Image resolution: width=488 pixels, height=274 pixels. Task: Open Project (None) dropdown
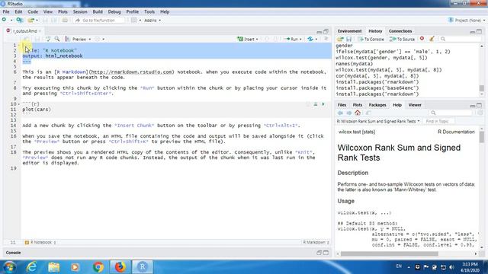tap(467, 21)
